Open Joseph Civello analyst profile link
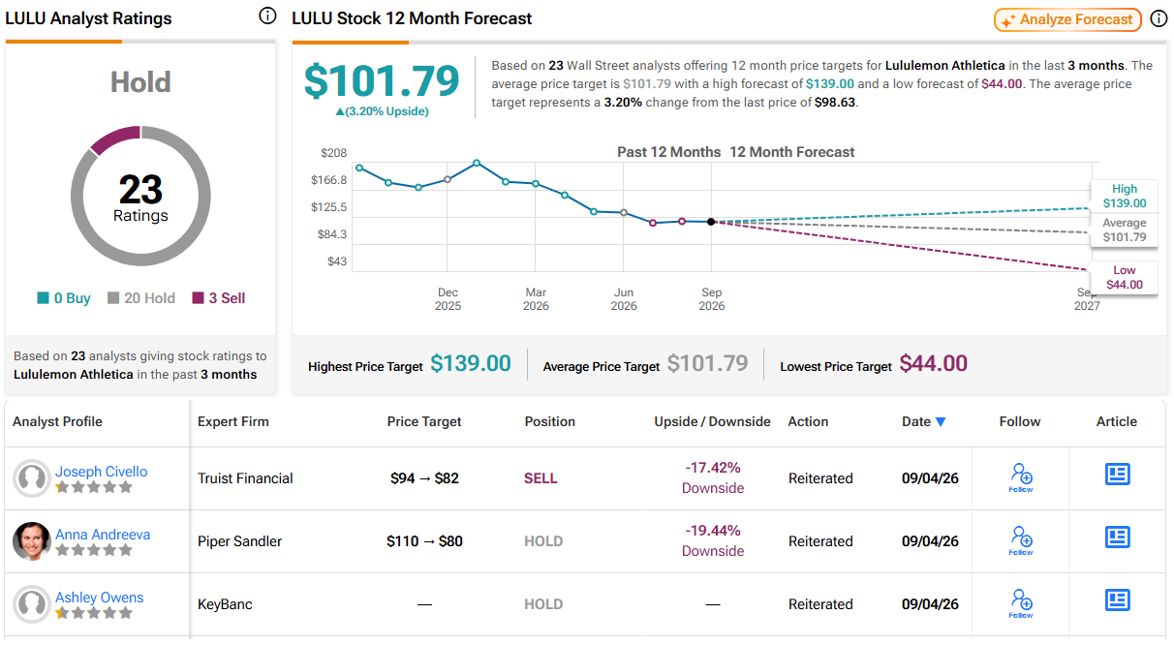 (101, 472)
